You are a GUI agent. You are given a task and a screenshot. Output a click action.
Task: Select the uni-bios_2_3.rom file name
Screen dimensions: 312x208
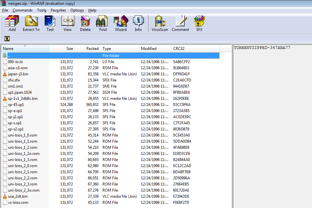[x=22, y=184]
